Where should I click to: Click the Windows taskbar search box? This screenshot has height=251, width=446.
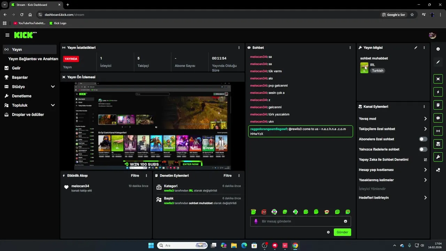click(x=183, y=245)
